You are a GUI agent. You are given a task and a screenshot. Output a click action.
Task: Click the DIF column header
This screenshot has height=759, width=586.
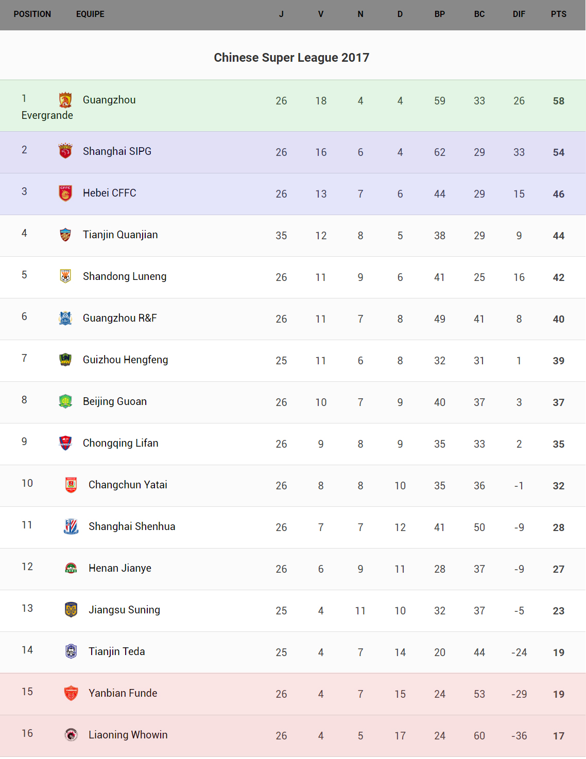(519, 14)
